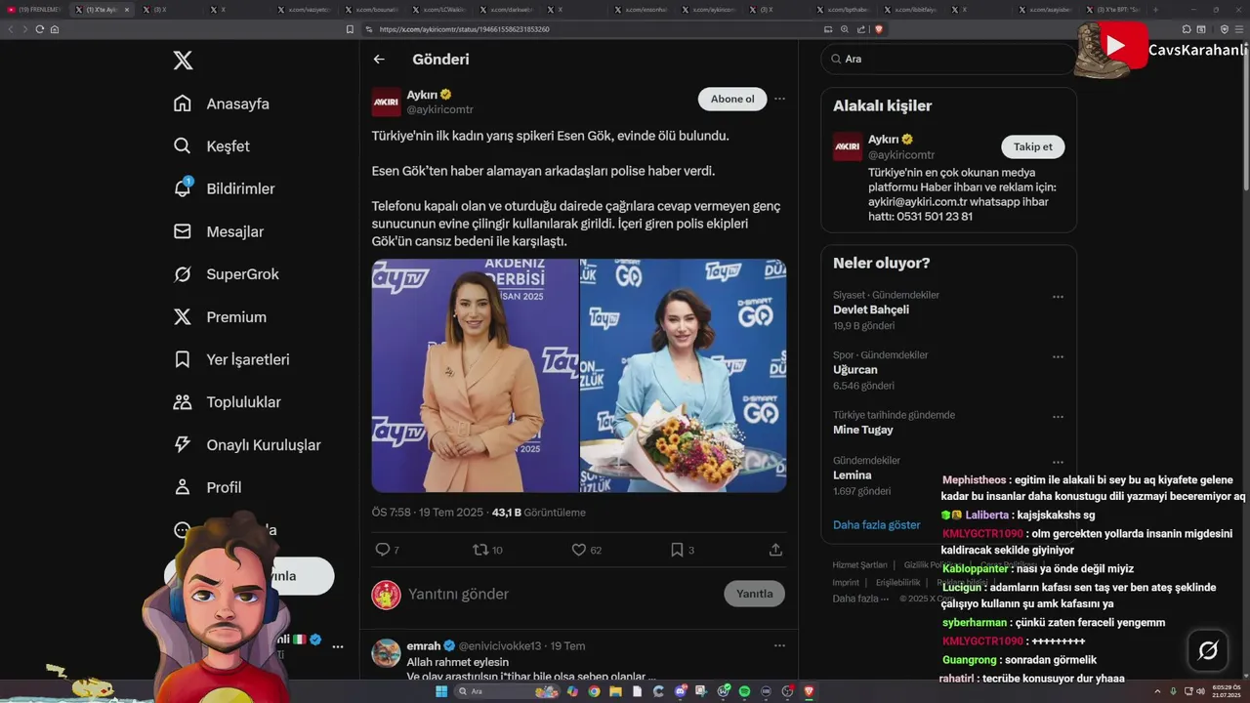
Task: Open the left Esen Gök photo
Action: pyautogui.click(x=475, y=375)
